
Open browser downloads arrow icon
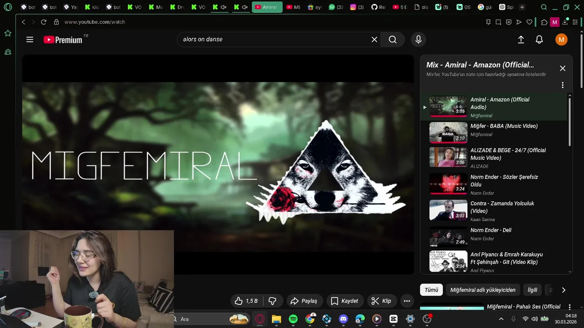pos(565,22)
